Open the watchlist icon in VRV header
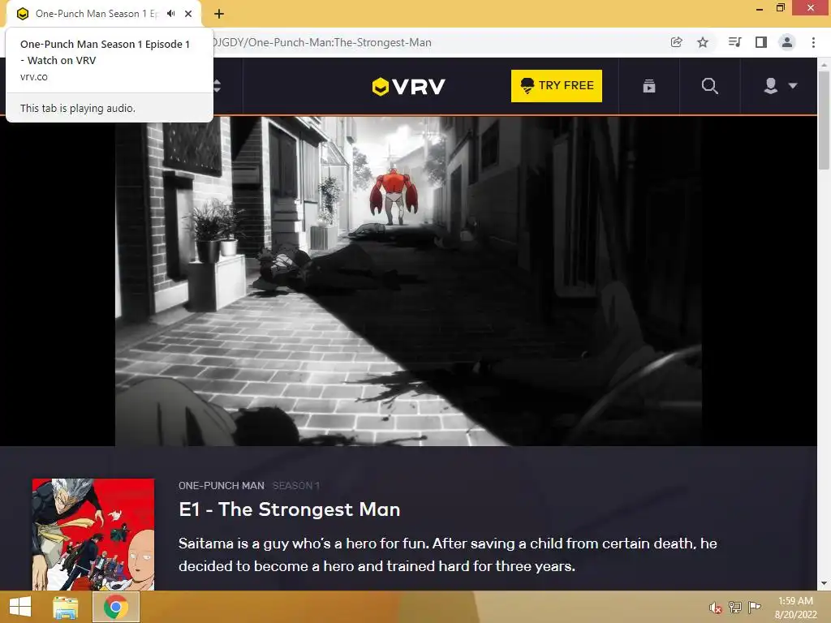 (649, 86)
